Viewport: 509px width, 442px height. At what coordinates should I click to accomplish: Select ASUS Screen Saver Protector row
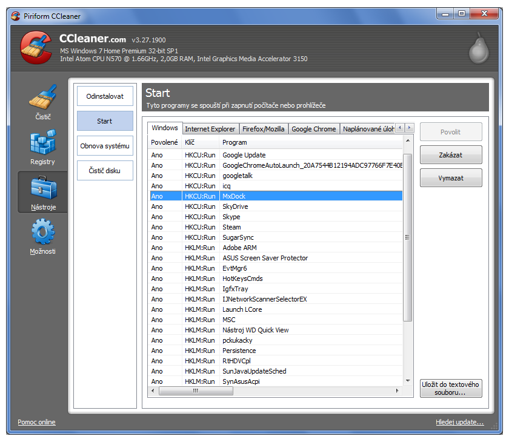pyautogui.click(x=276, y=258)
